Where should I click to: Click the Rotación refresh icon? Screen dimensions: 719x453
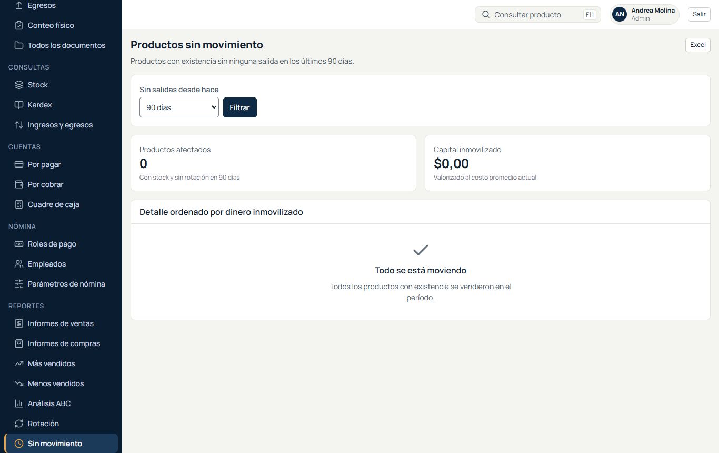coord(19,424)
